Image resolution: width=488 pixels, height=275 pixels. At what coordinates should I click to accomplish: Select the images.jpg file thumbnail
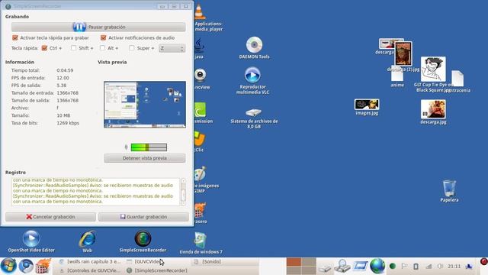pyautogui.click(x=367, y=105)
